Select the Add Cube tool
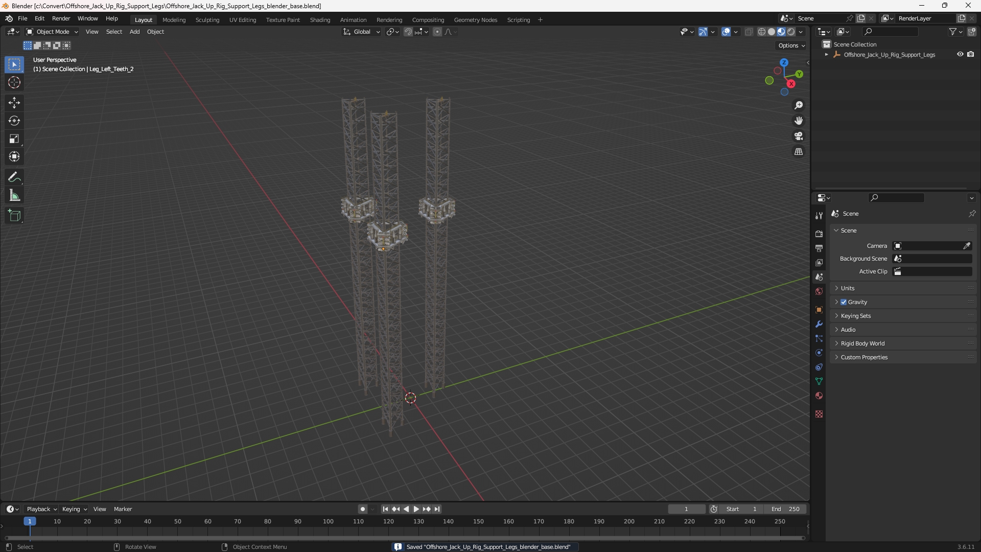981x552 pixels. pyautogui.click(x=14, y=216)
